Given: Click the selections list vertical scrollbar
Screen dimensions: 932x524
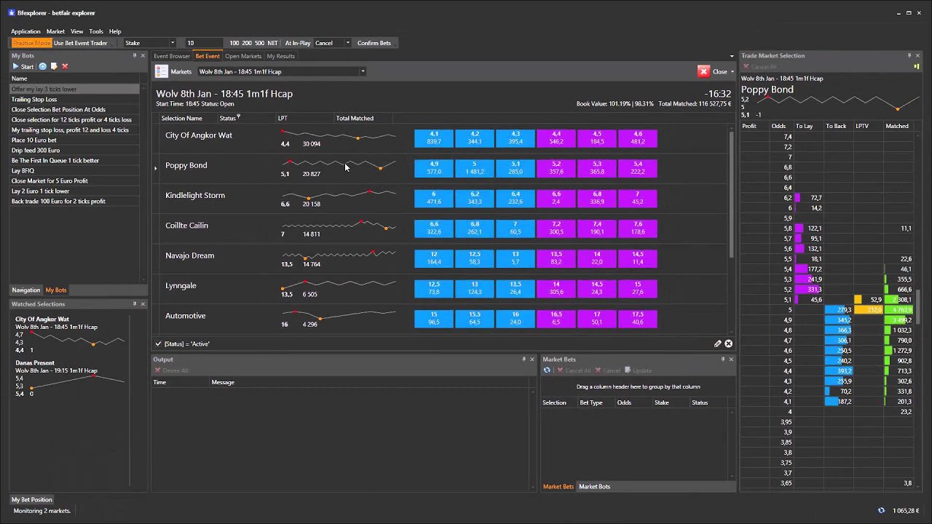Looking at the screenshot, I should 731,193.
